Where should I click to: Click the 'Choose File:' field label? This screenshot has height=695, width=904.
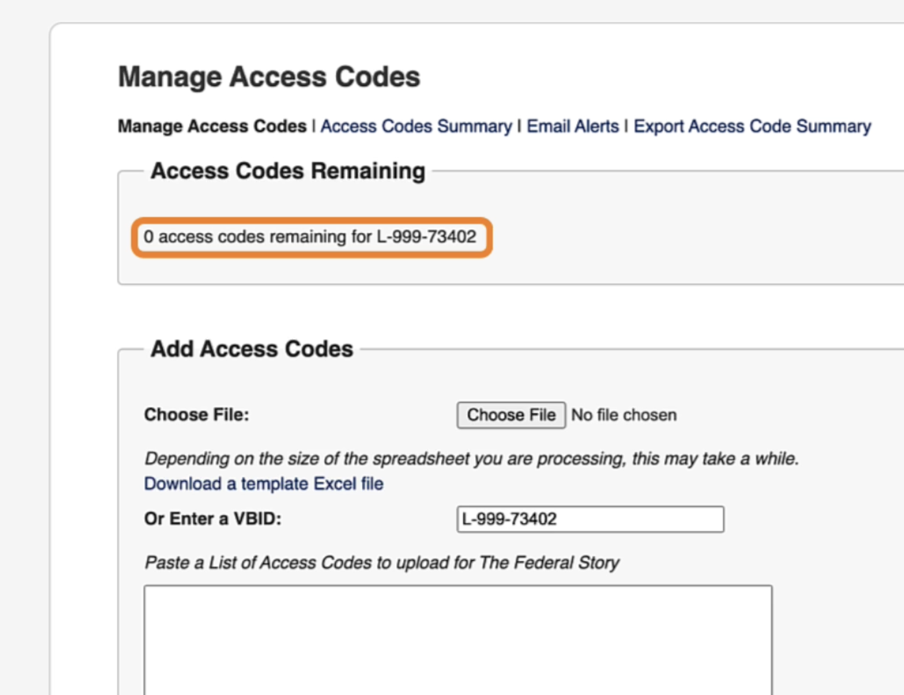(197, 415)
